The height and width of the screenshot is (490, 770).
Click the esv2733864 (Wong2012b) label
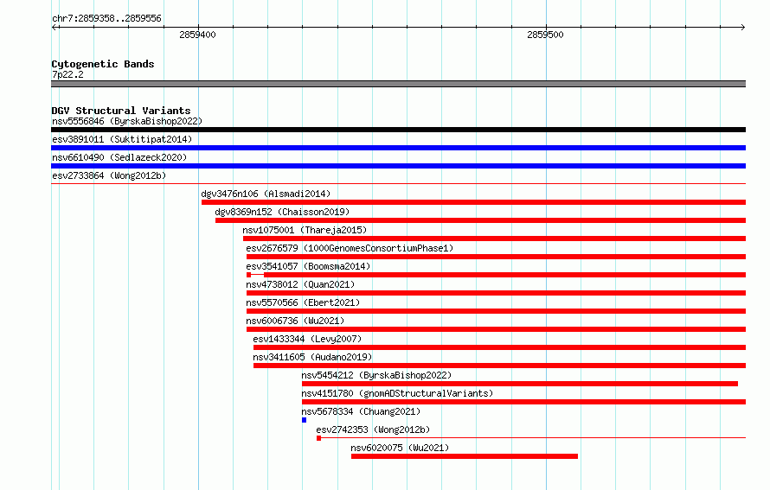coord(109,175)
